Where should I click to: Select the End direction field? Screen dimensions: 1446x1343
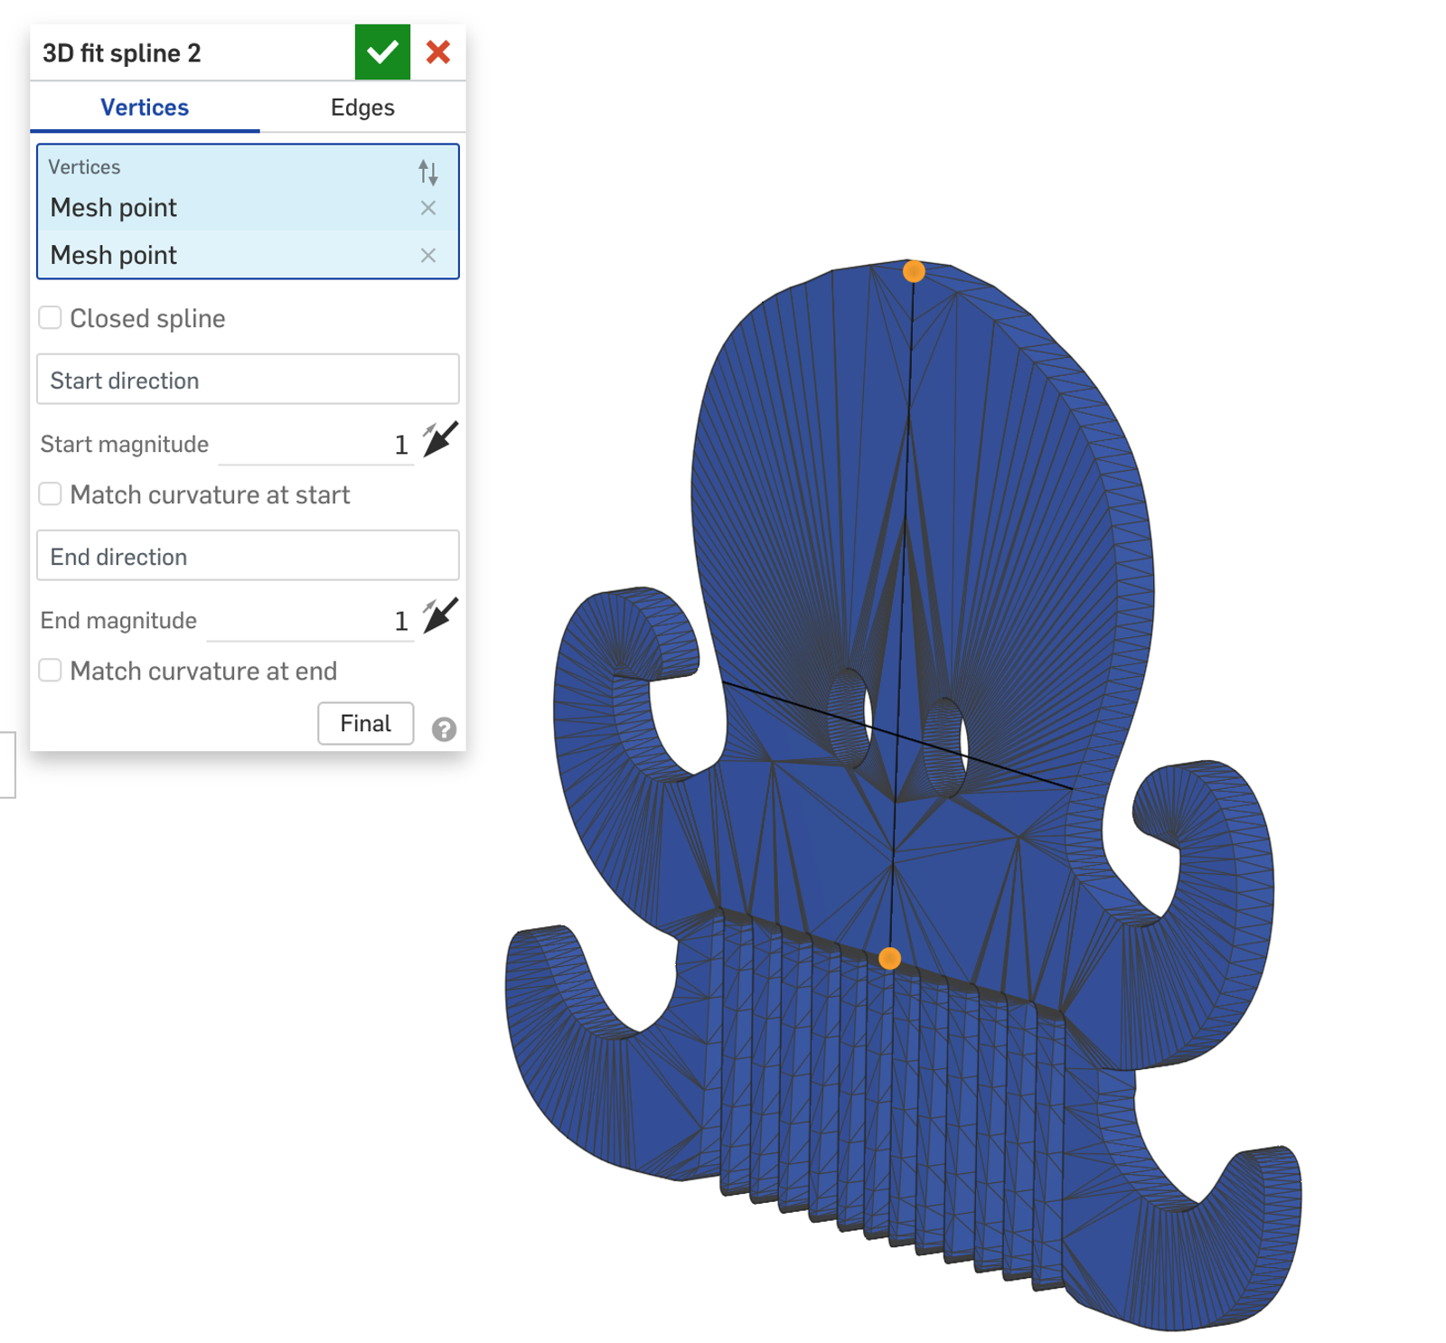248,556
